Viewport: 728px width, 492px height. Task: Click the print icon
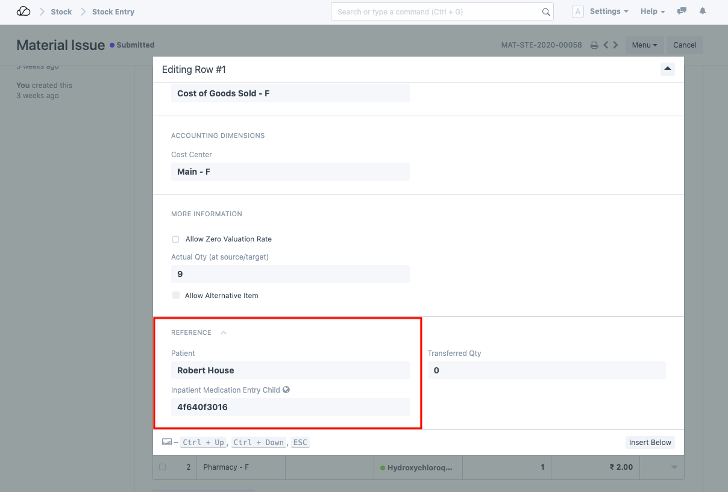point(594,45)
